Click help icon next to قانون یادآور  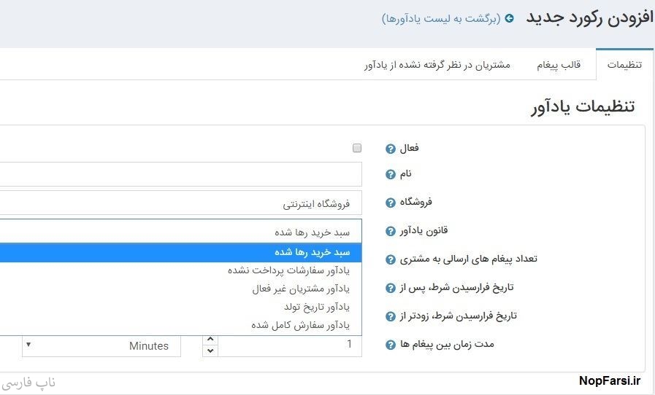[x=390, y=231]
